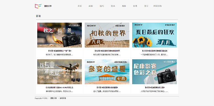Open the 夏日最后的狂欢 sunflower banner
The width and height of the screenshot is (214, 106).
click(154, 35)
